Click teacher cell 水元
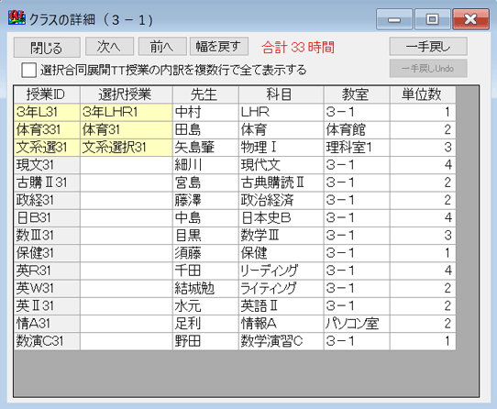Screen dimensions: 497x409 coord(205,306)
